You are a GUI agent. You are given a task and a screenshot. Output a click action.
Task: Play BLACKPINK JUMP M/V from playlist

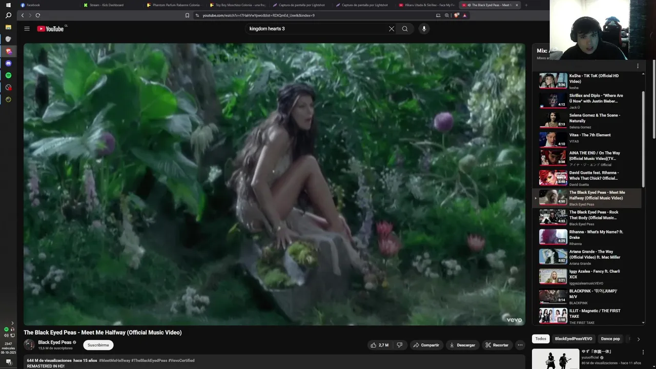(587, 297)
